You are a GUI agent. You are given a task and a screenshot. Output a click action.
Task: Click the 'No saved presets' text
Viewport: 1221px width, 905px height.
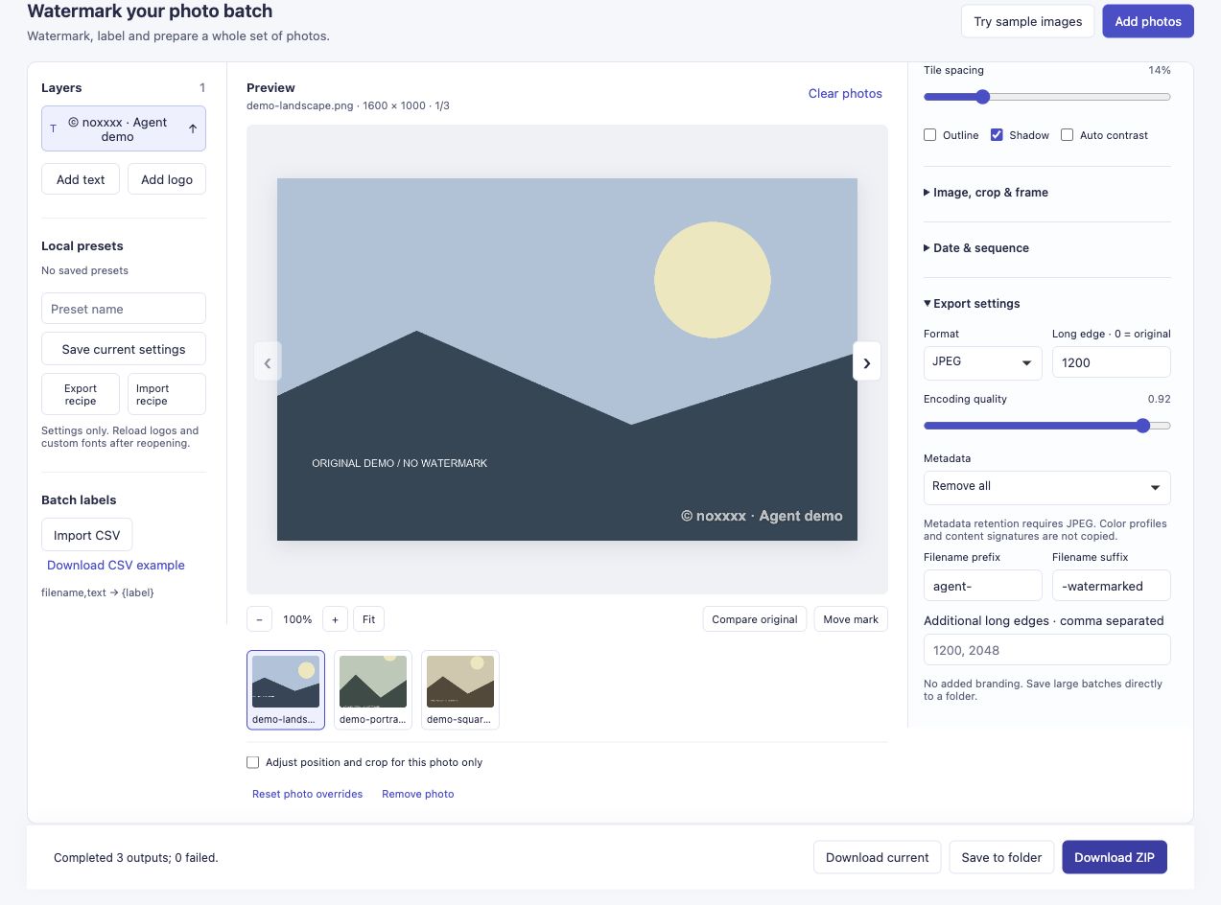click(x=84, y=270)
